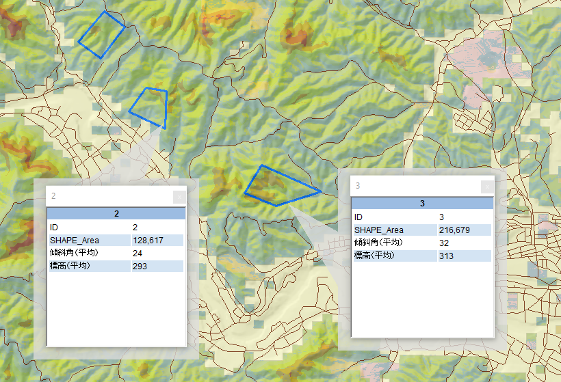Viewport: 561px width, 382px height.
Task: Click elevation value 313 in popup 3
Action: coord(446,256)
